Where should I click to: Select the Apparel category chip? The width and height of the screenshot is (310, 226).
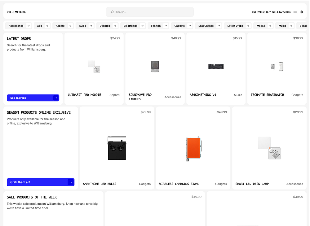click(63, 26)
